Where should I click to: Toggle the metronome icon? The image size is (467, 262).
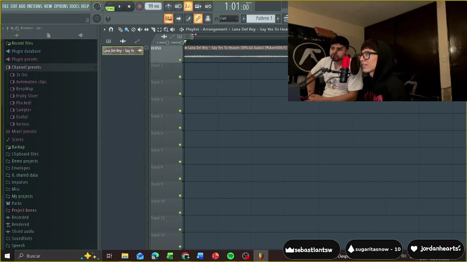(x=168, y=6)
